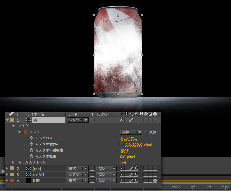Click the fx effect switch on [can] layer
231x191 pixels.
click(136, 168)
